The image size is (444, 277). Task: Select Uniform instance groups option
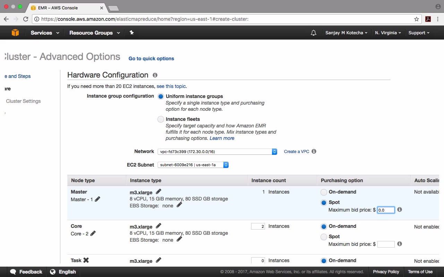tap(161, 96)
